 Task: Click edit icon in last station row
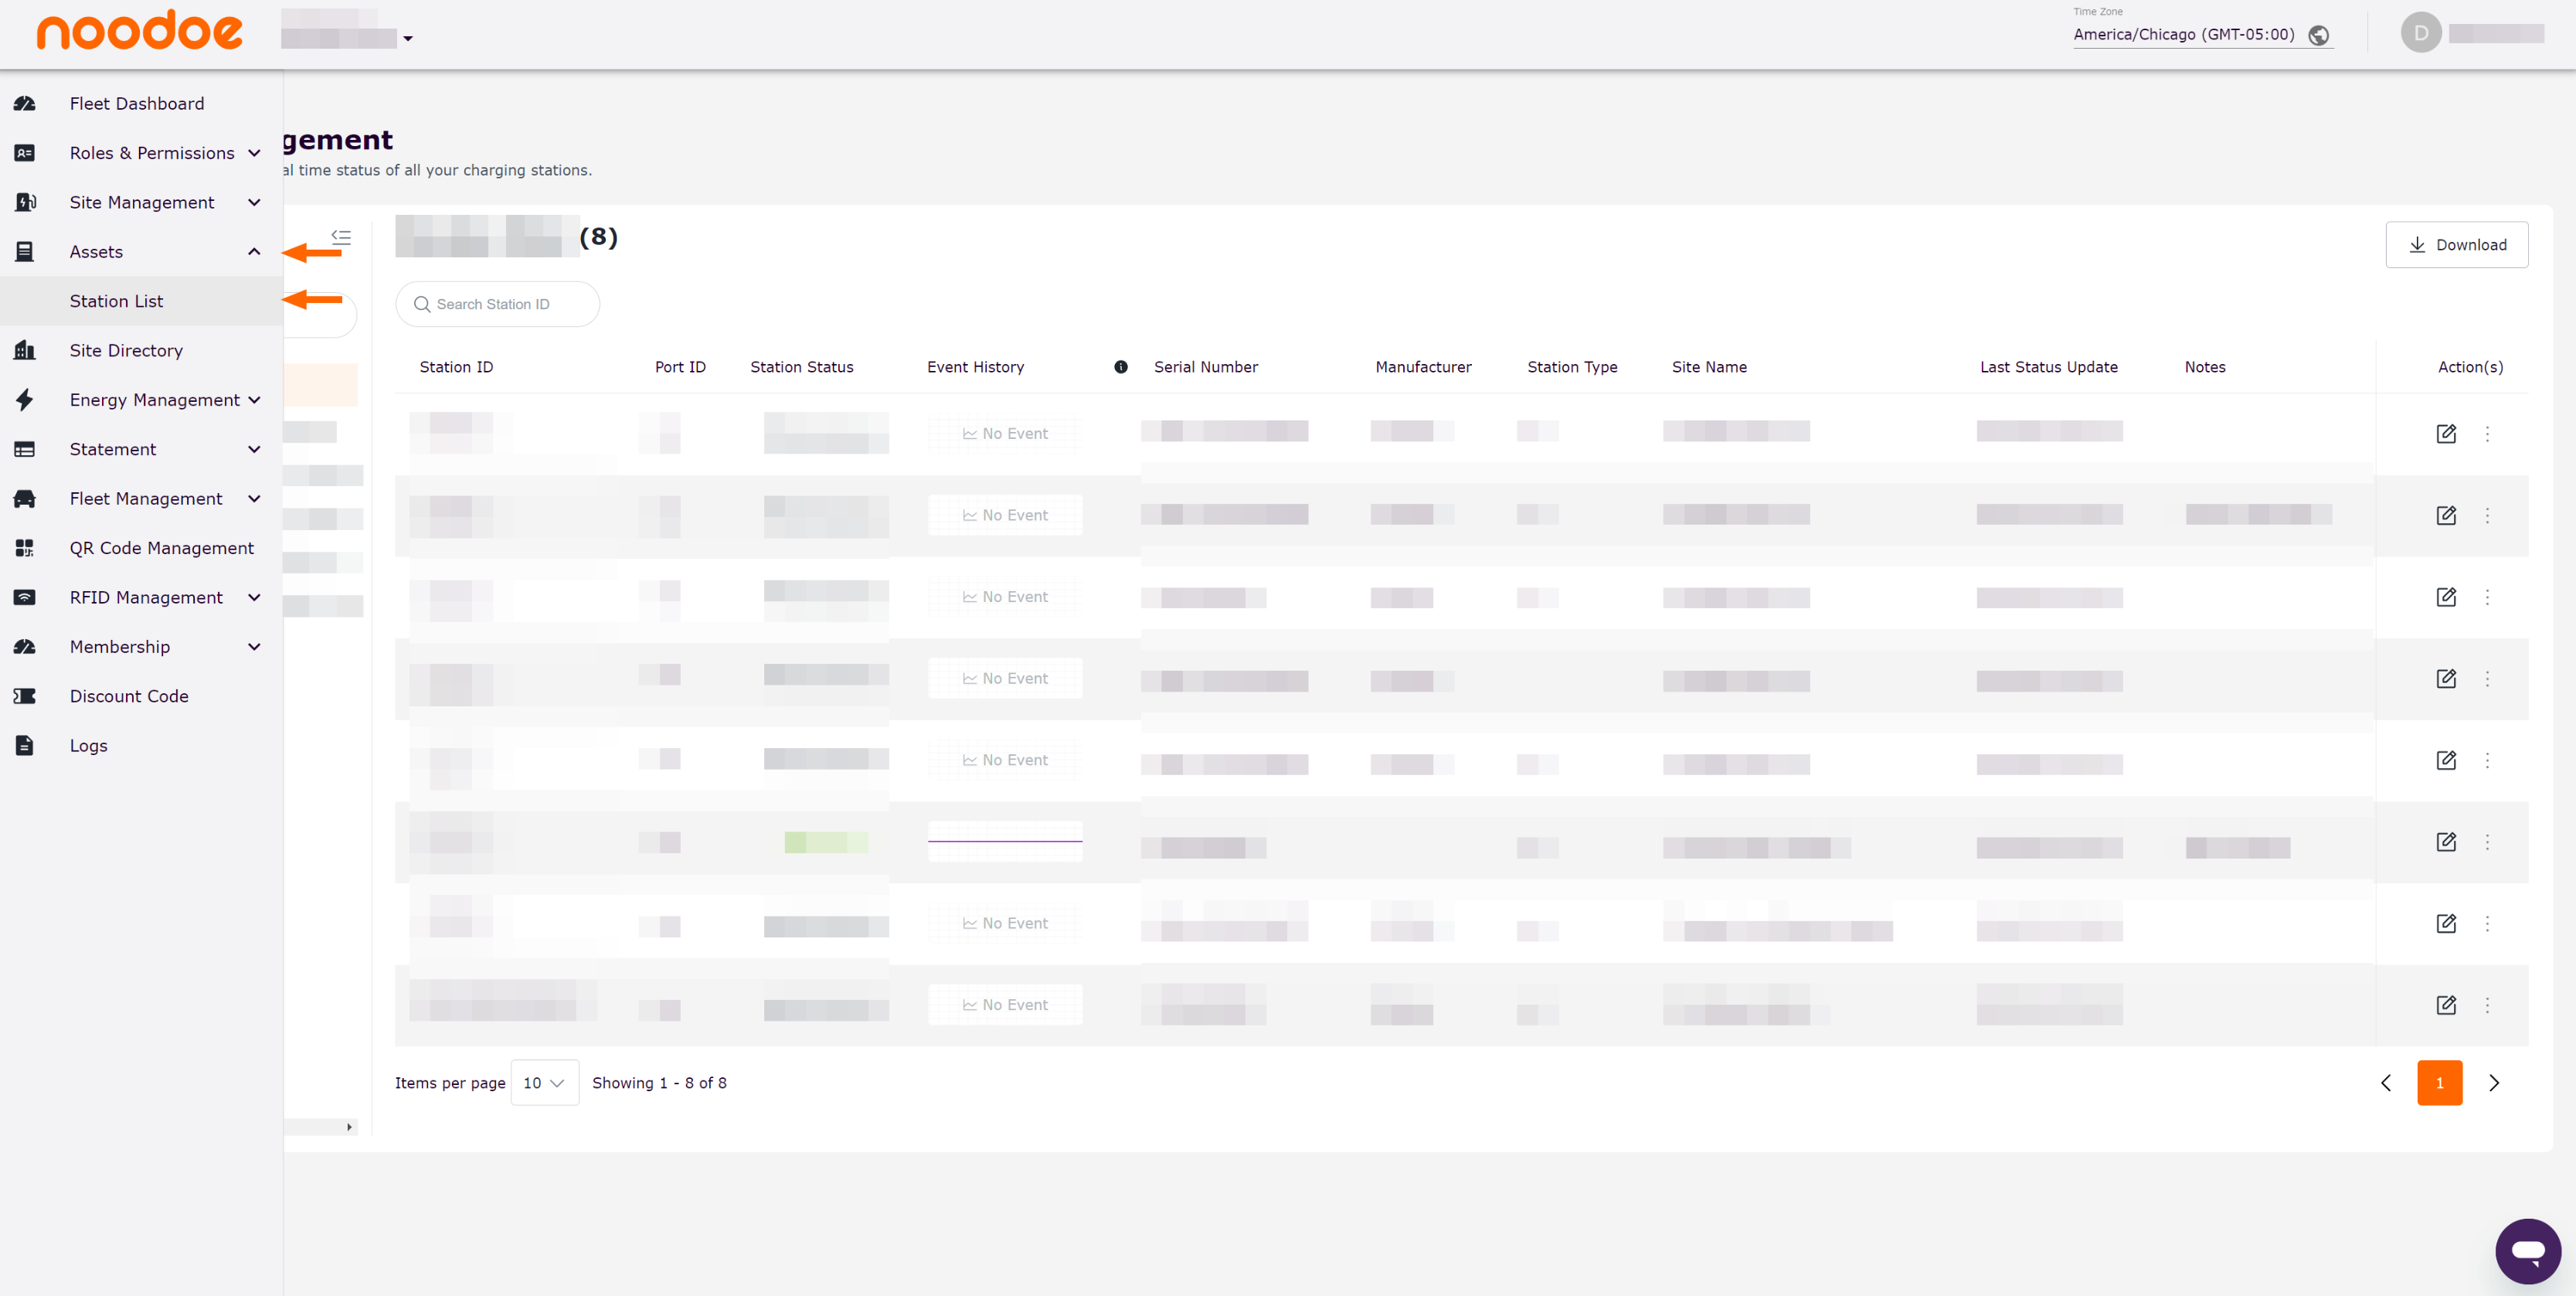(2446, 1005)
